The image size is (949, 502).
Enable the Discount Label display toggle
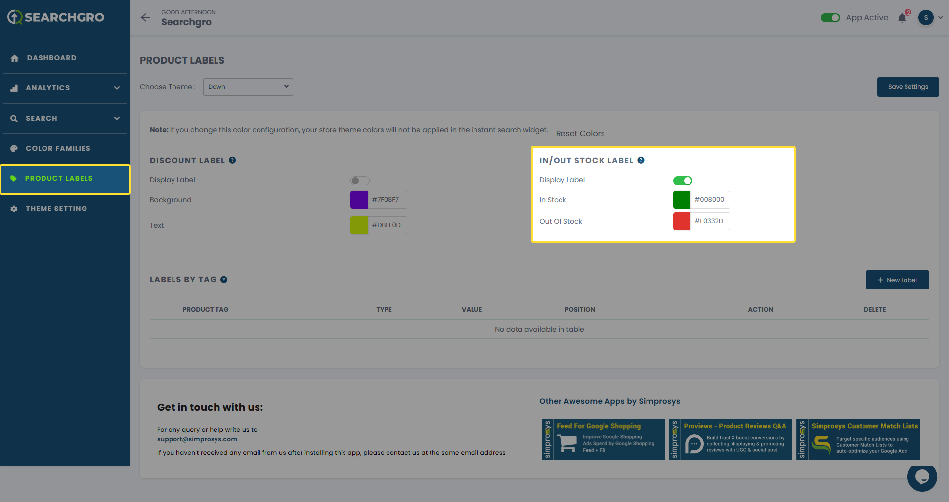point(360,181)
